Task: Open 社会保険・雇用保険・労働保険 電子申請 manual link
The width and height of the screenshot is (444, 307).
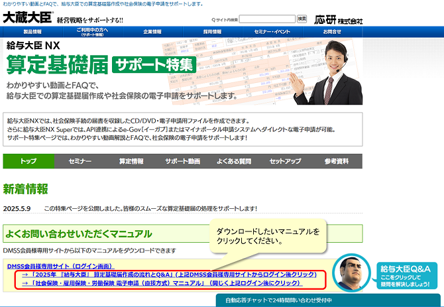Action: tap(162, 283)
